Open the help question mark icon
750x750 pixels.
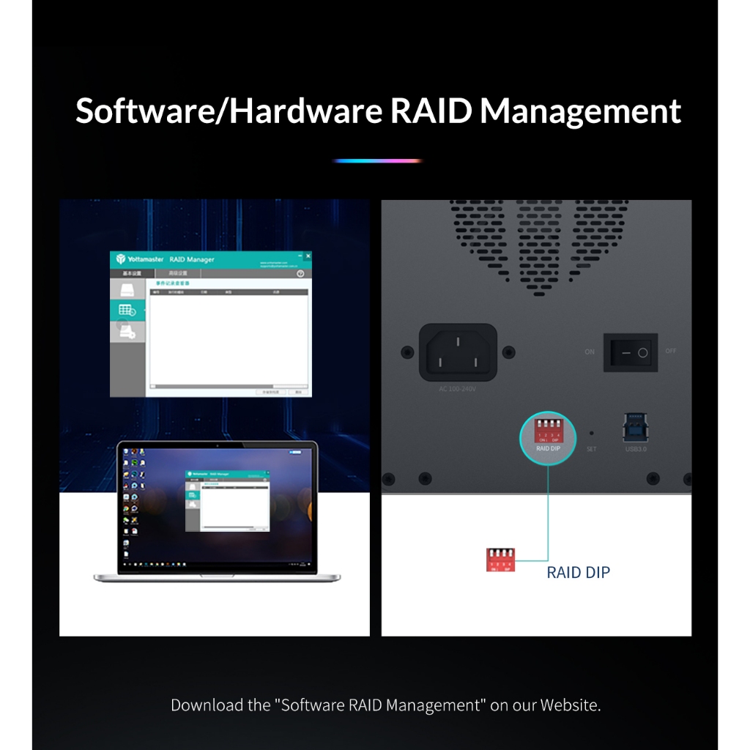click(300, 273)
